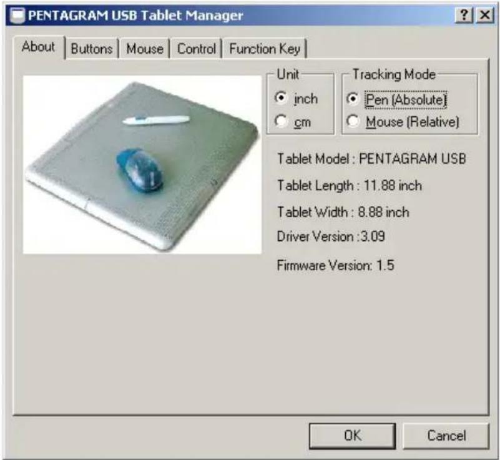Click the Unit group label
The image size is (500, 460).
(288, 74)
